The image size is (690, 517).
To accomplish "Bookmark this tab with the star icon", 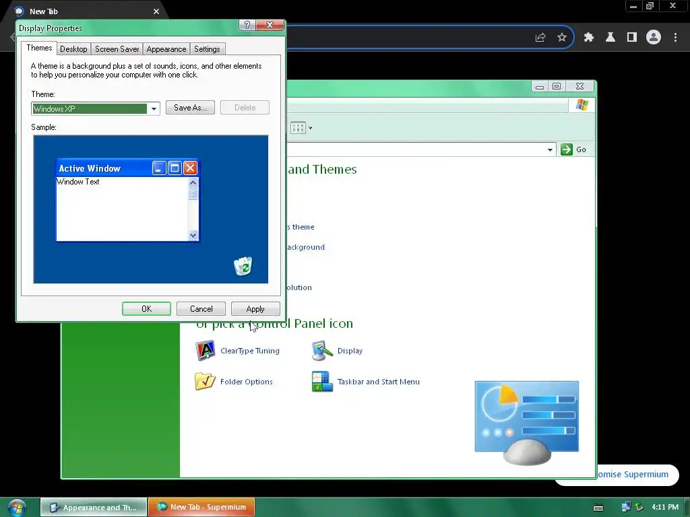I will click(x=562, y=38).
